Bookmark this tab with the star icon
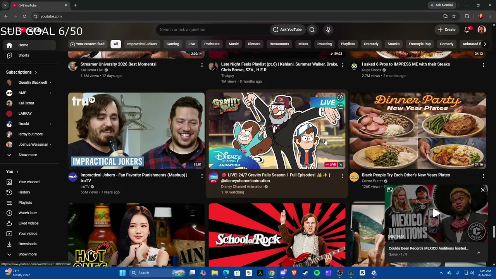This screenshot has width=496, height=279. click(x=454, y=16)
